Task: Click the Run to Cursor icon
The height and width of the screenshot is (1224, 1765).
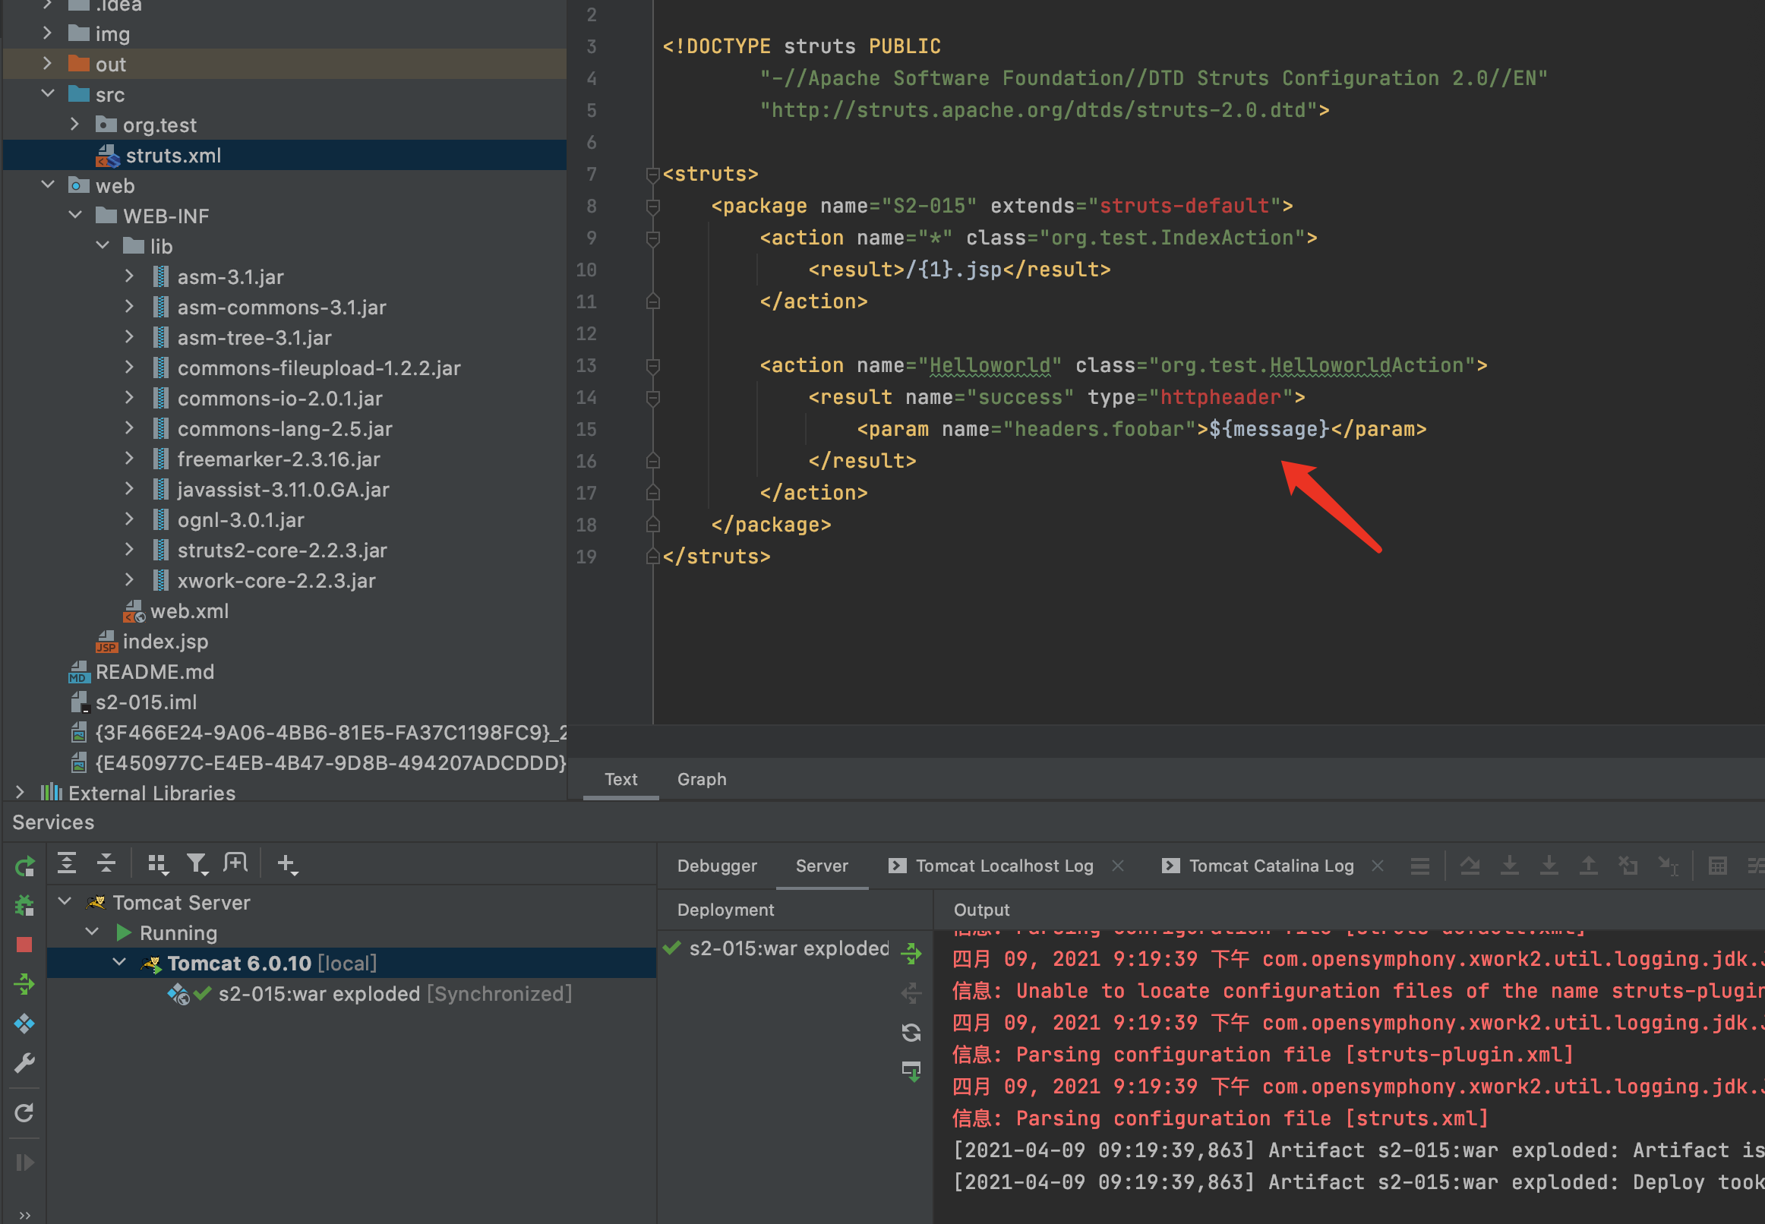Action: pos(1668,866)
